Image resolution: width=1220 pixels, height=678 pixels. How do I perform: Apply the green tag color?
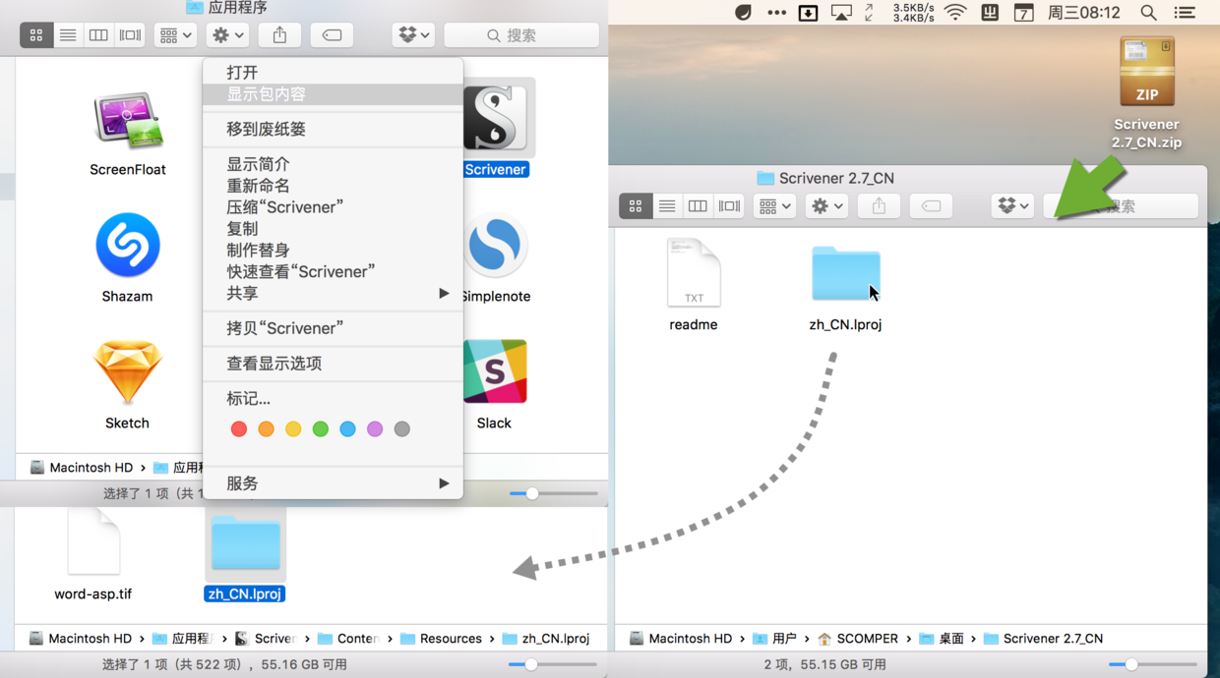pyautogui.click(x=321, y=429)
